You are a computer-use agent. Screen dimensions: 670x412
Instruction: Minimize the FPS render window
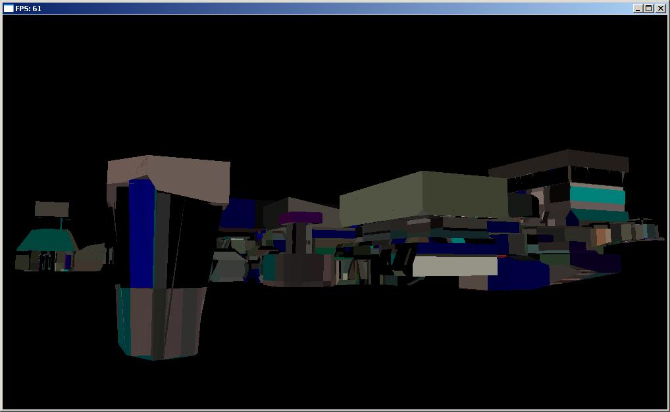coord(638,9)
